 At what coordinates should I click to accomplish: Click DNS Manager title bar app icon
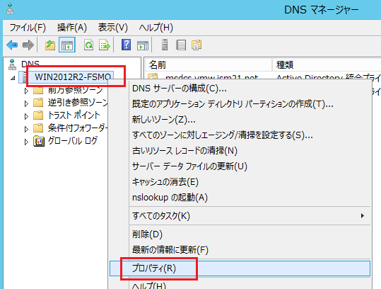10,8
